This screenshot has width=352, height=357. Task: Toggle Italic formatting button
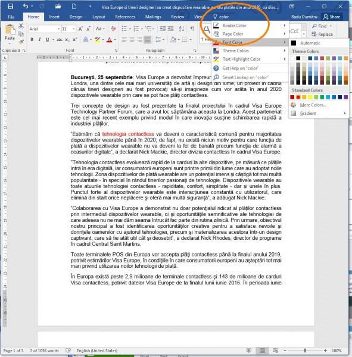(x=40, y=40)
